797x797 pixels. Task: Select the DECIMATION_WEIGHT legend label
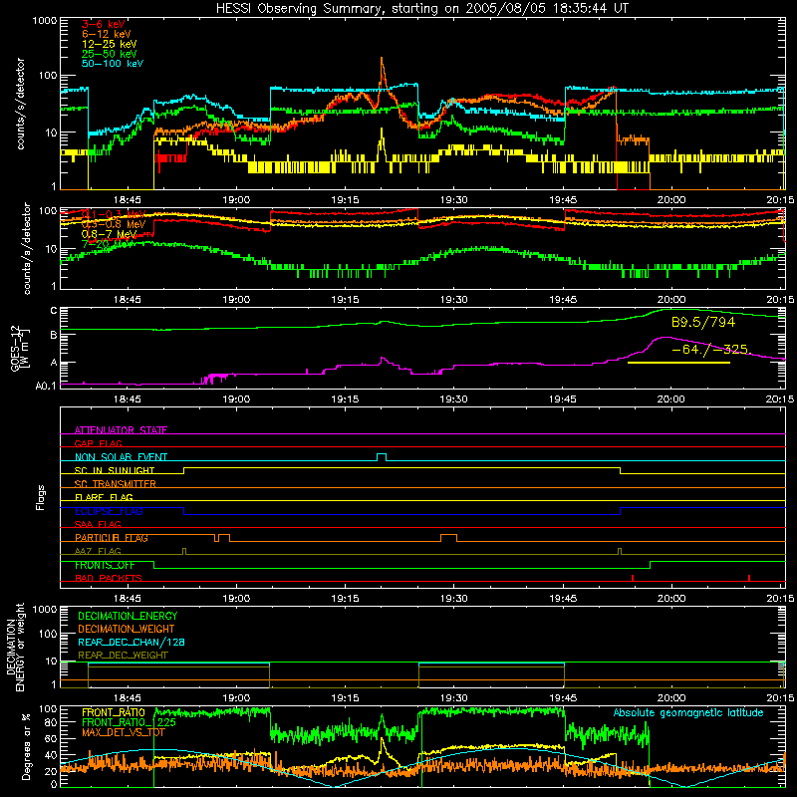point(127,629)
